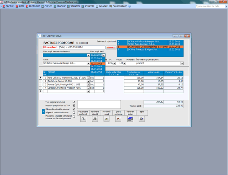The height and width of the screenshot is (175, 228).
Task: Click the new record asterisk row marker
Action: [x=40, y=91]
